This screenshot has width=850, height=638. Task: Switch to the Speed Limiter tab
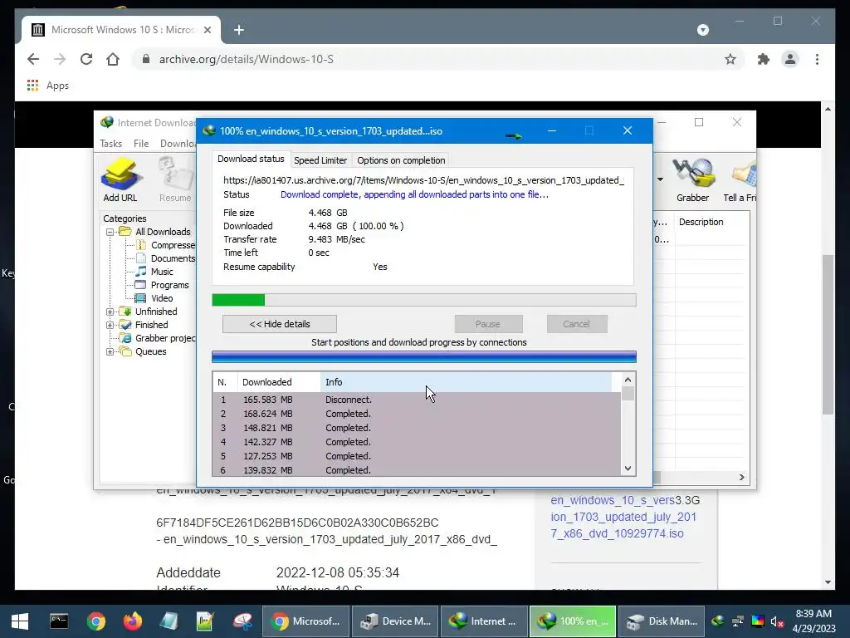coord(320,160)
